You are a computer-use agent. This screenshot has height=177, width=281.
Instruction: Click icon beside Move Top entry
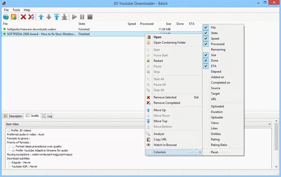148,121
